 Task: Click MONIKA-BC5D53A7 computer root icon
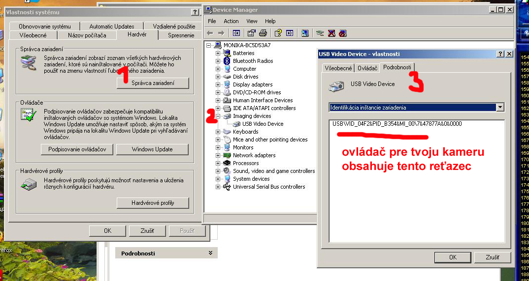218,45
